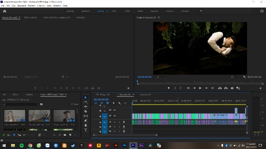The height and width of the screenshot is (149, 266).
Task: Open Program monitor zoom level Fit dropdown
Action: click(161, 77)
